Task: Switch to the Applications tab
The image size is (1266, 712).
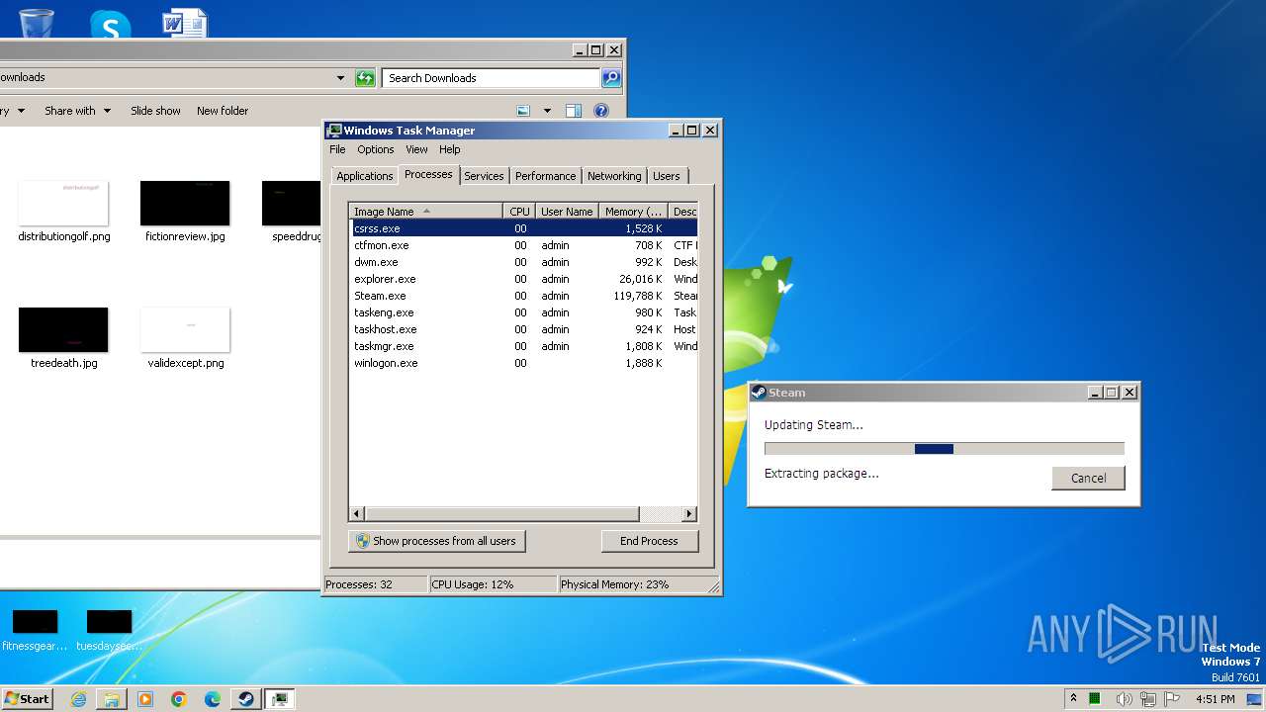Action: pyautogui.click(x=364, y=176)
